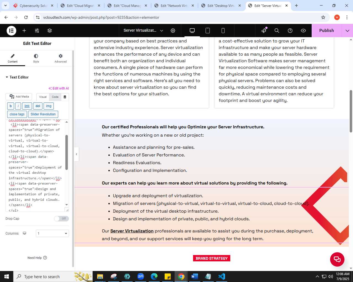Switch editor to Code tab
353x282 pixels.
click(x=55, y=97)
